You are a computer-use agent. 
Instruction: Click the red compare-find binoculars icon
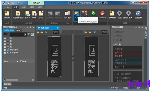coord(84,13)
